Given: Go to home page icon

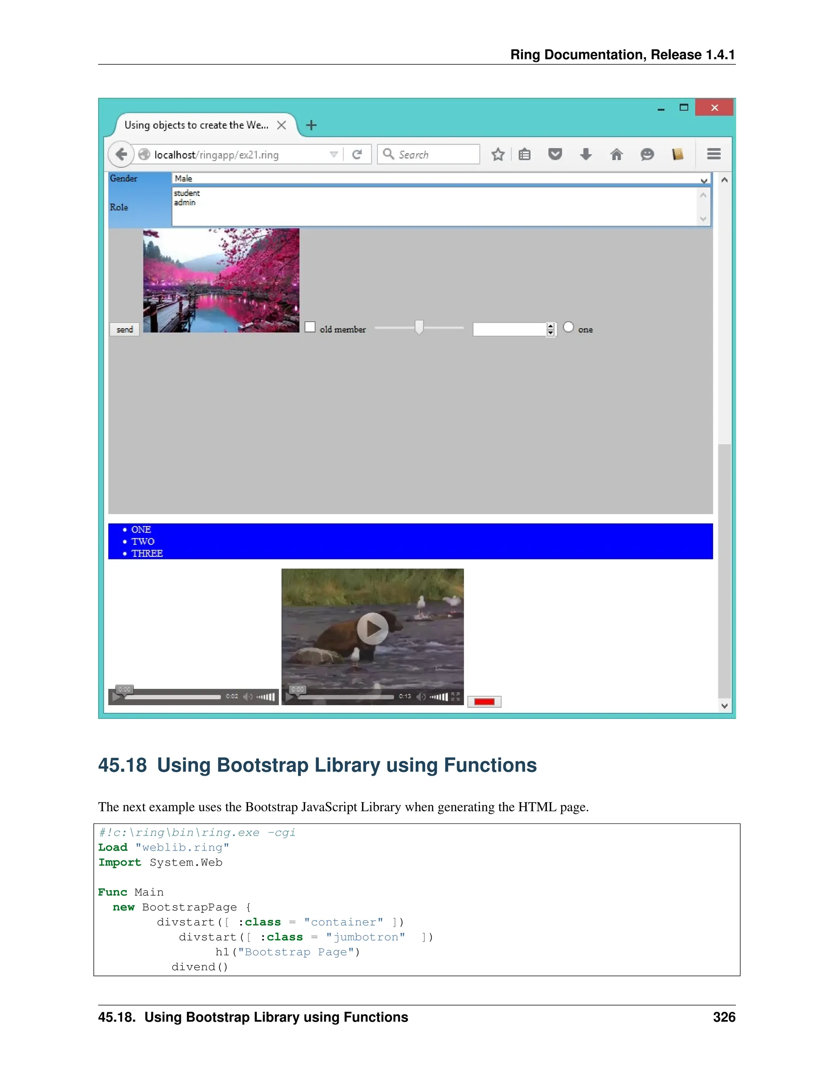Looking at the screenshot, I should pos(616,155).
